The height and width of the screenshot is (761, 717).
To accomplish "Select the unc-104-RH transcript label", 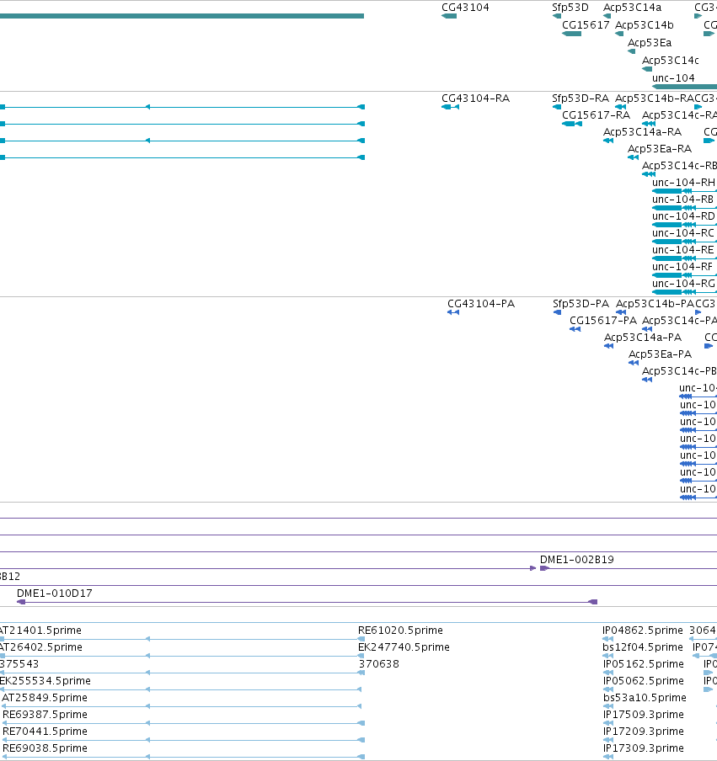I will tap(683, 183).
